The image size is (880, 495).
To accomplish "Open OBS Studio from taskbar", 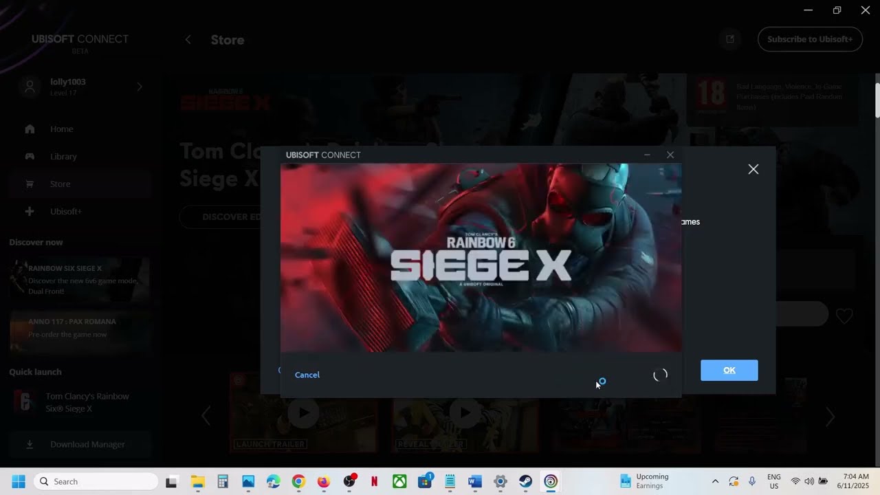I will 349,481.
